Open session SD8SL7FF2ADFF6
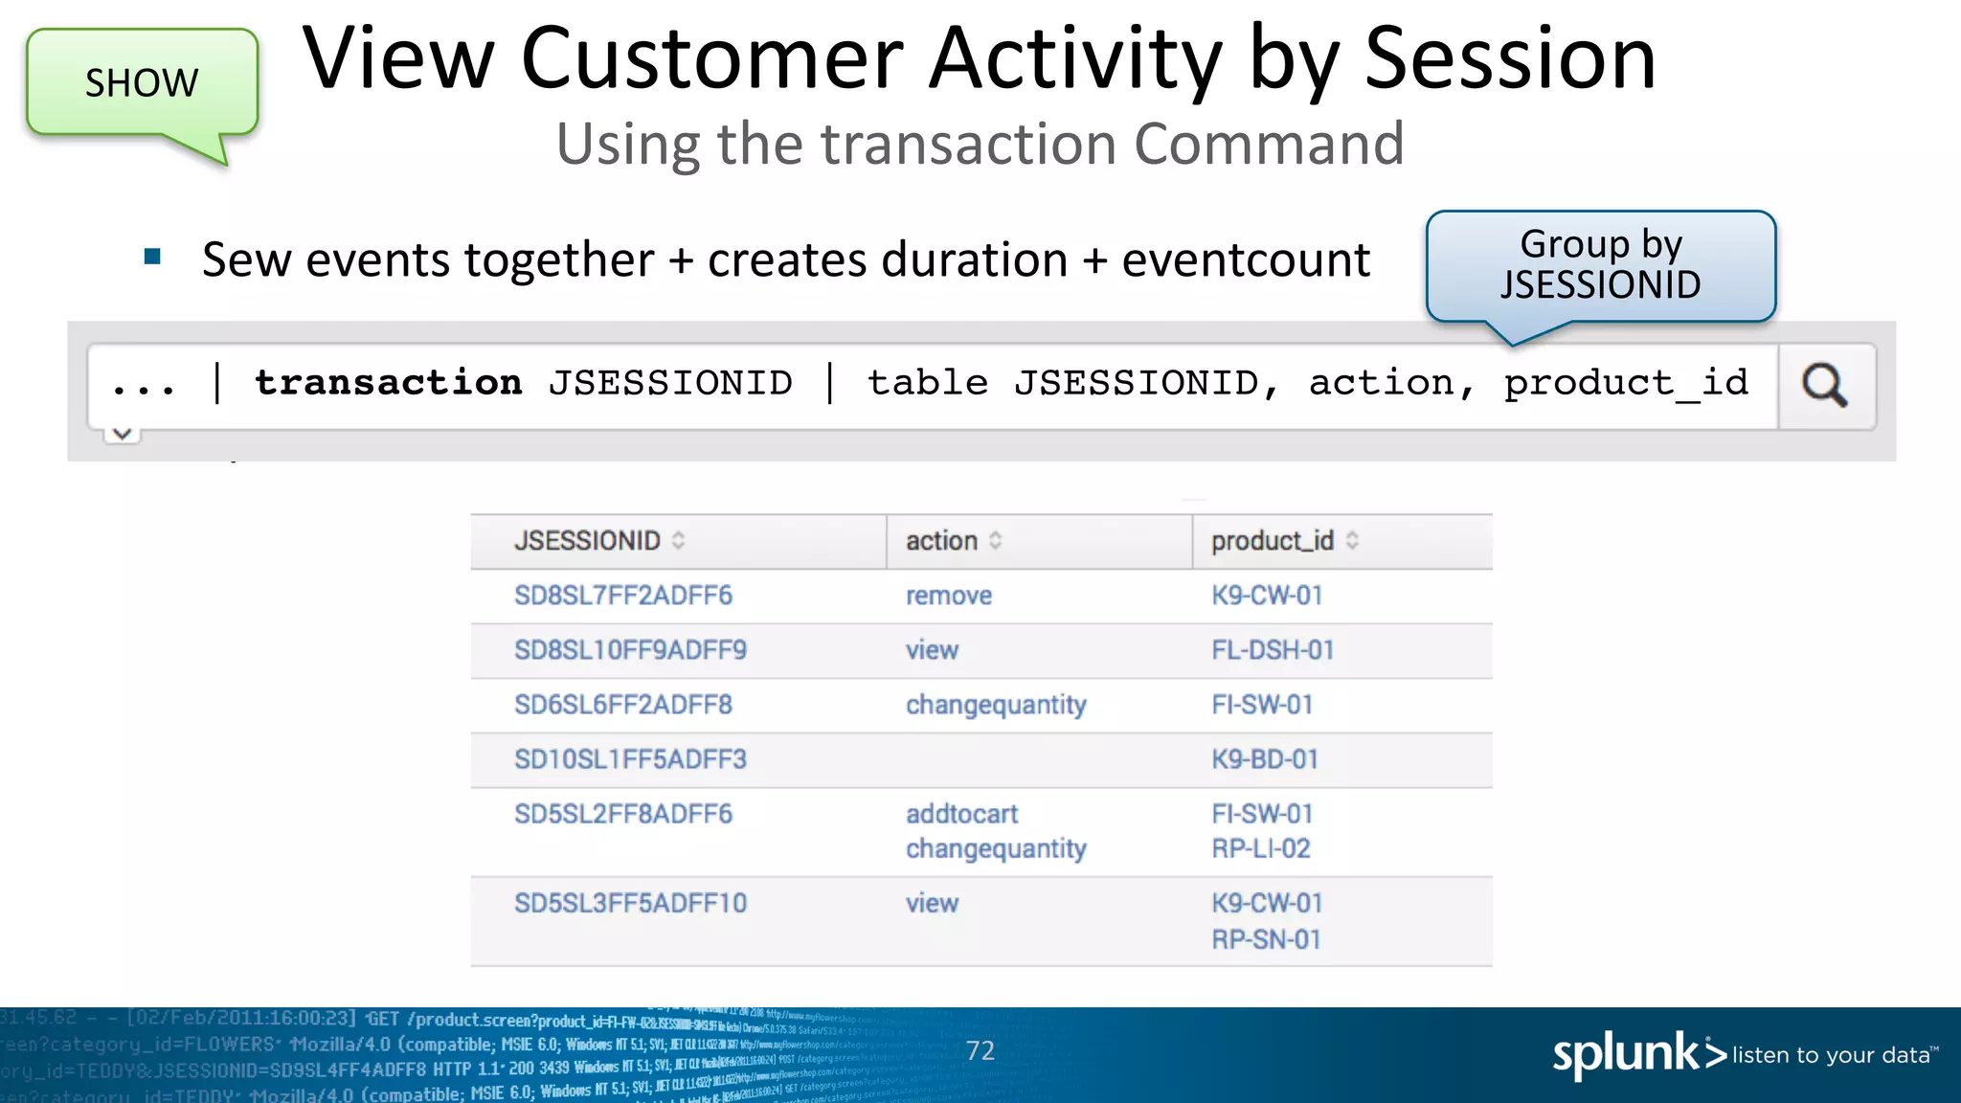The height and width of the screenshot is (1103, 1961). [x=623, y=596]
